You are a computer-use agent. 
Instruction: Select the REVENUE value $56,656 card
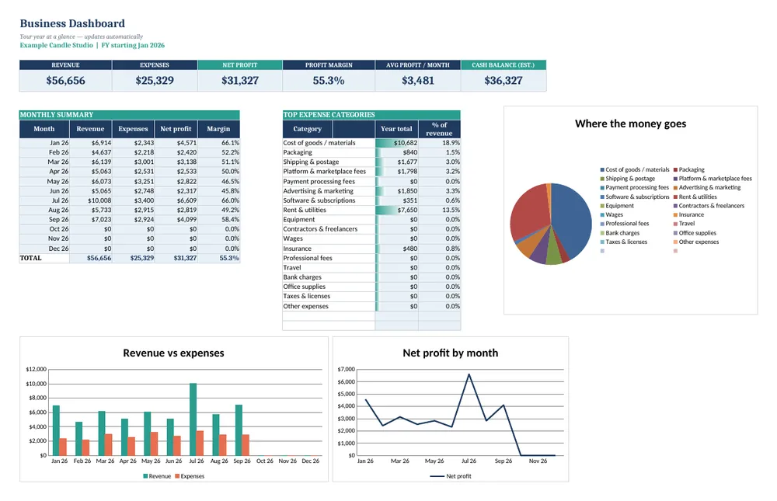point(65,80)
